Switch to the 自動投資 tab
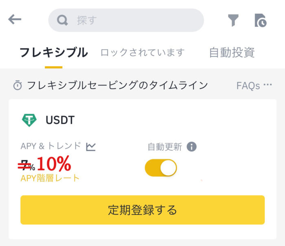This screenshot has width=285, height=246. coord(232,52)
